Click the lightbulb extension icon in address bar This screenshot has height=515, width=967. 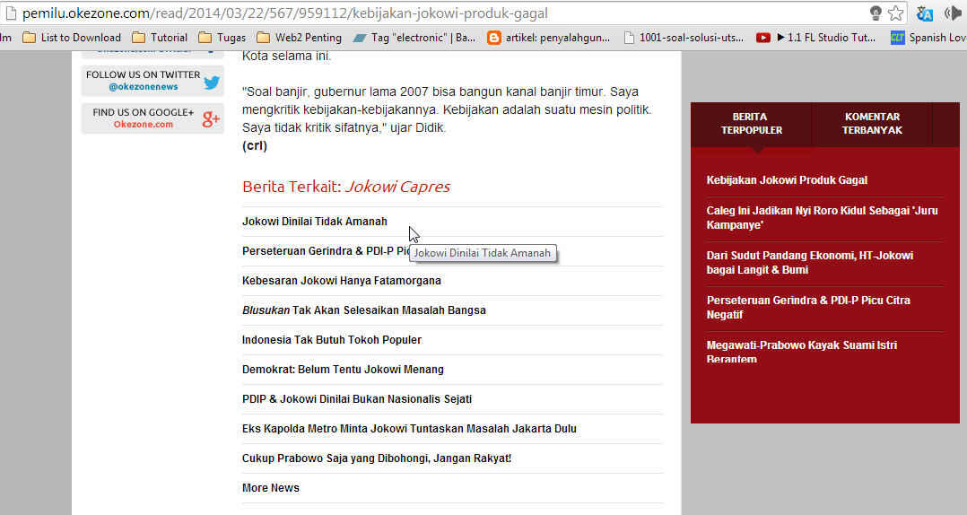coord(876,13)
